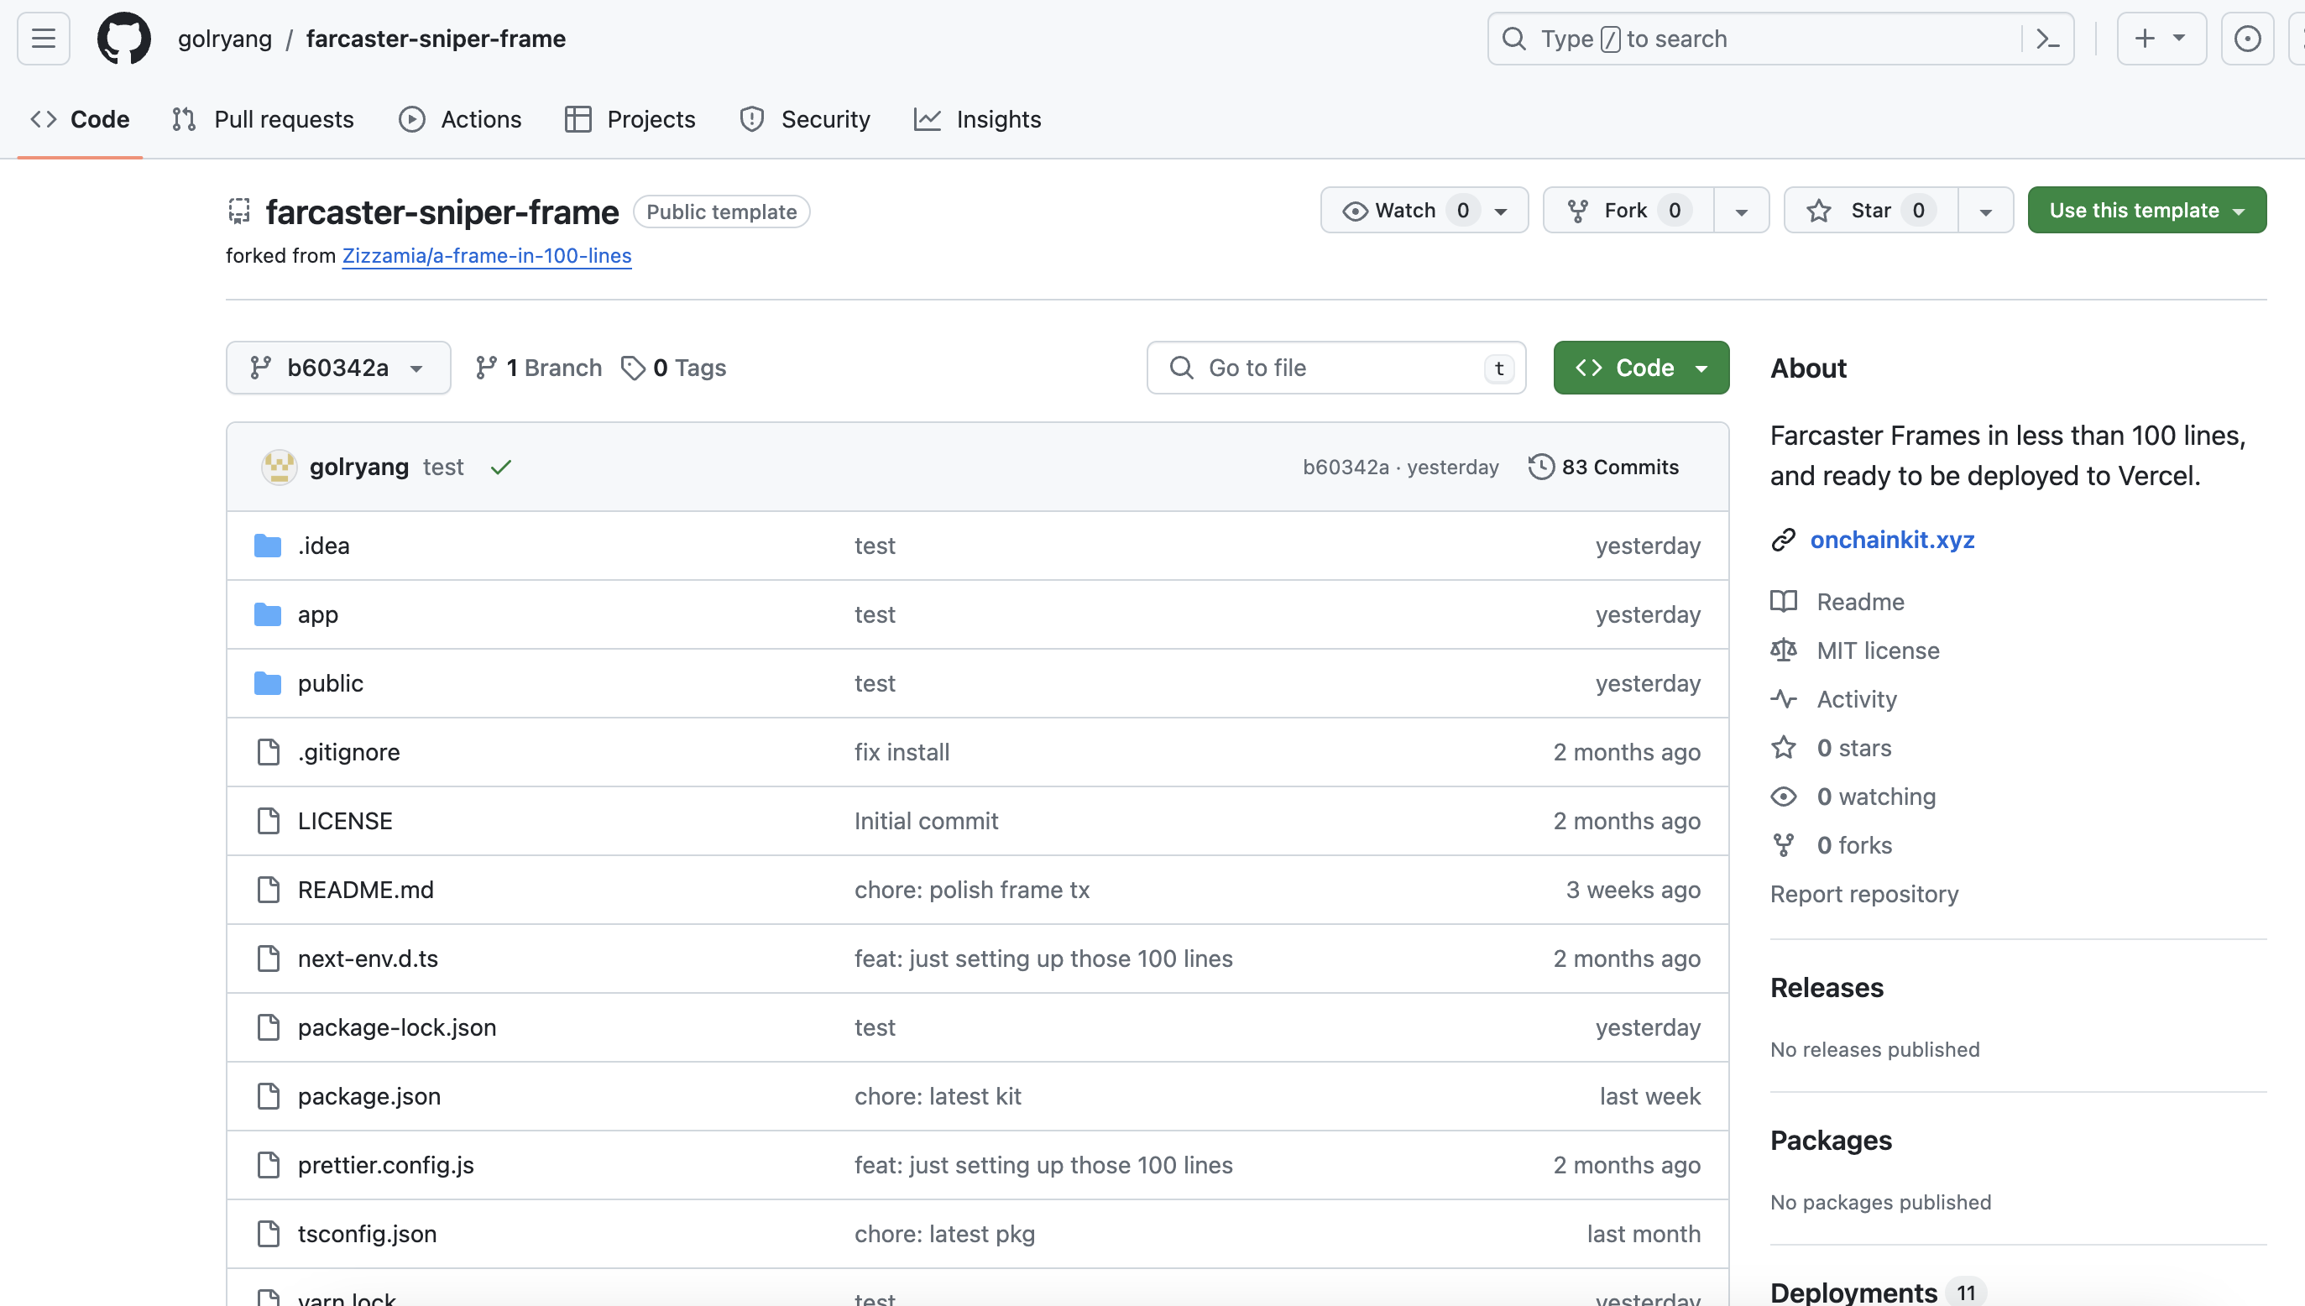The height and width of the screenshot is (1306, 2305).
Task: Open commit 'Initial commit'
Action: pos(926,821)
